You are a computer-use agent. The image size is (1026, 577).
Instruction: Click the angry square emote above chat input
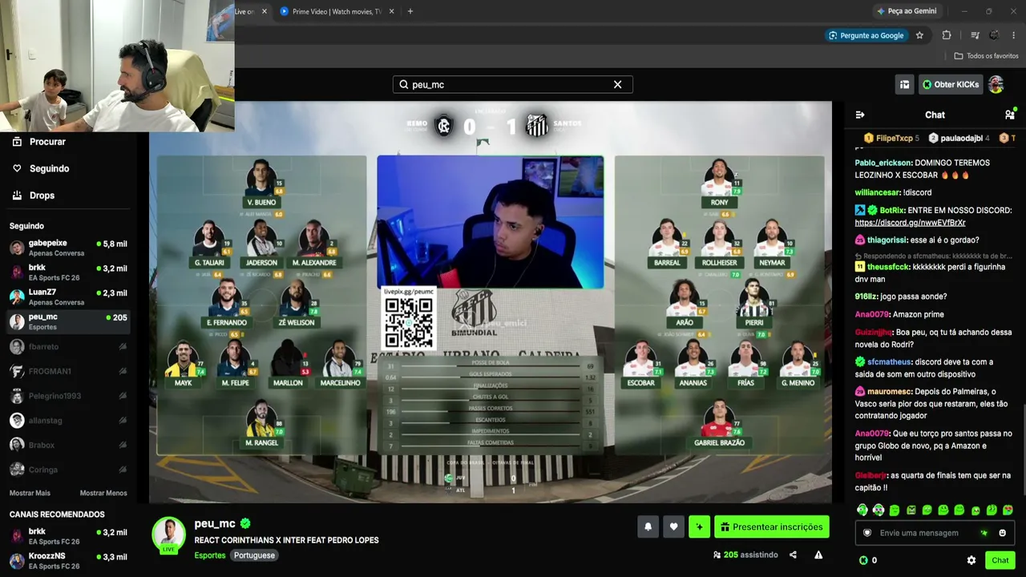point(911,510)
